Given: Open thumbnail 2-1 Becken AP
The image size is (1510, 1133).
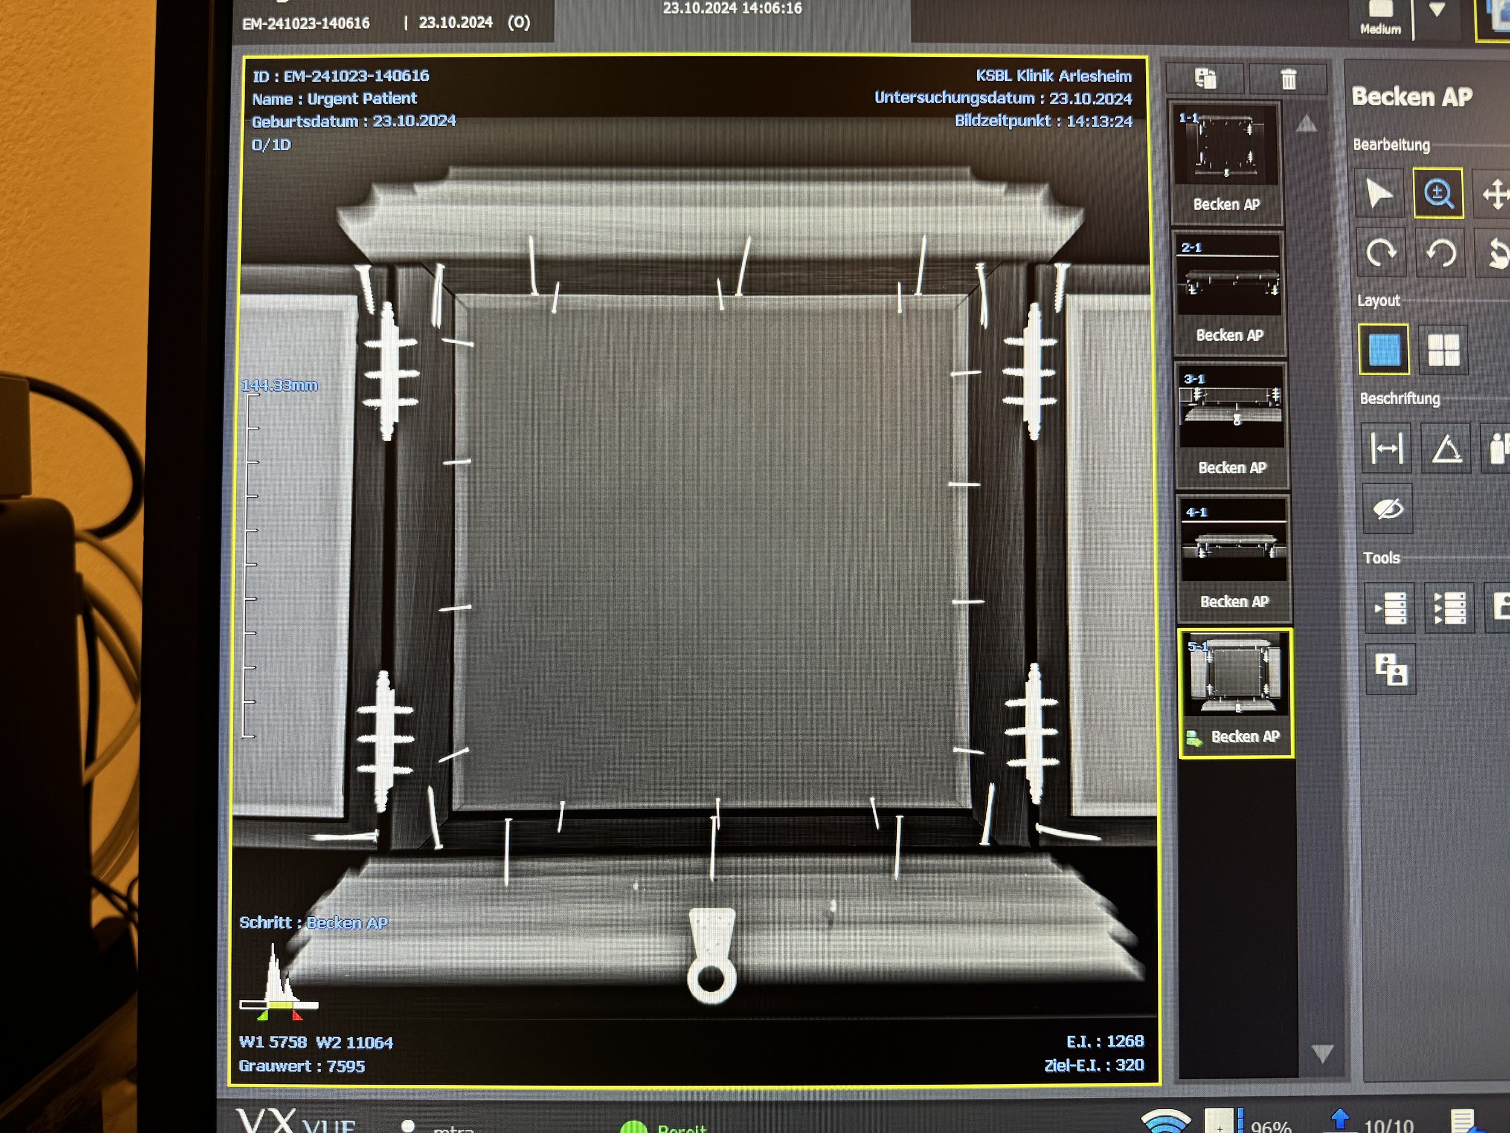Looking at the screenshot, I should 1229,294.
